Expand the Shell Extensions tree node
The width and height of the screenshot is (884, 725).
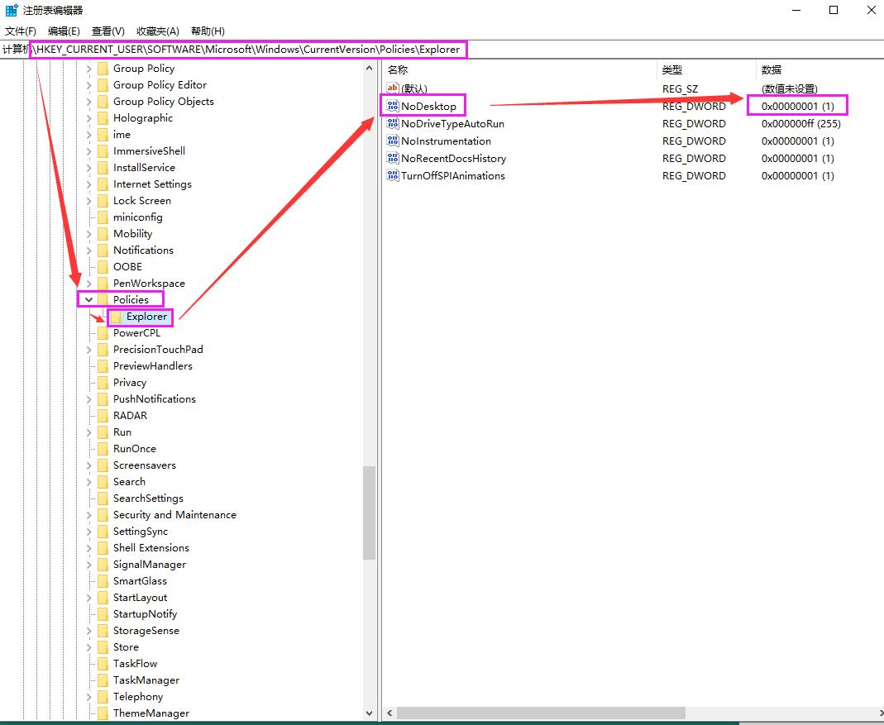click(x=89, y=548)
